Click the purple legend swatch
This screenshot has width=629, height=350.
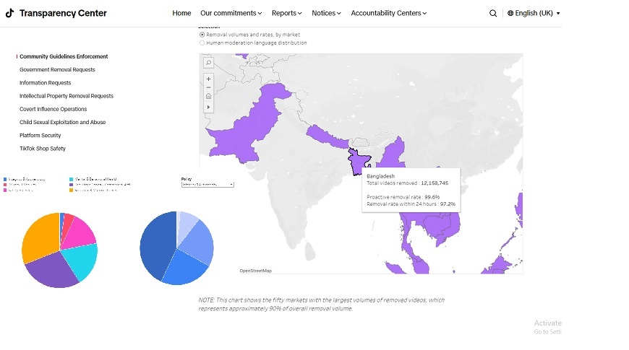[72, 185]
